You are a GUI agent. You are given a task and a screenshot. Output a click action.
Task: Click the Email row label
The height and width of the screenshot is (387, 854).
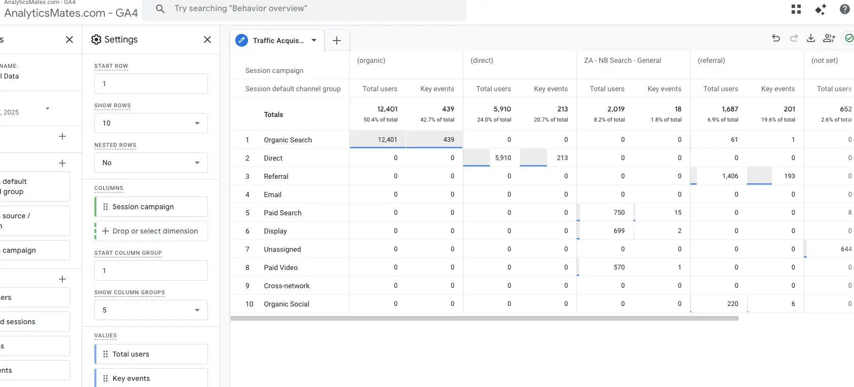click(272, 195)
